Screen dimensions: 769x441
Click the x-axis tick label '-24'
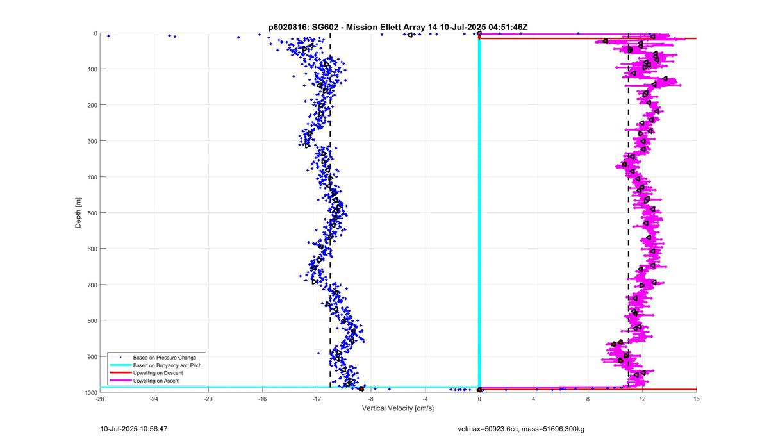pyautogui.click(x=154, y=398)
